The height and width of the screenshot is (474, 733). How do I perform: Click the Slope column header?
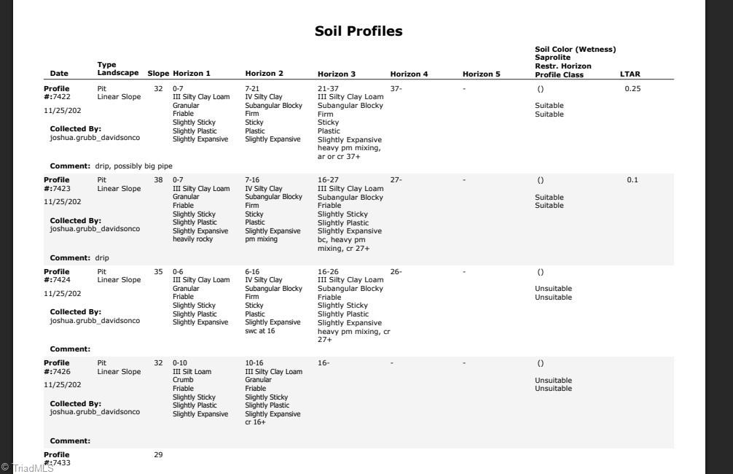click(x=158, y=74)
